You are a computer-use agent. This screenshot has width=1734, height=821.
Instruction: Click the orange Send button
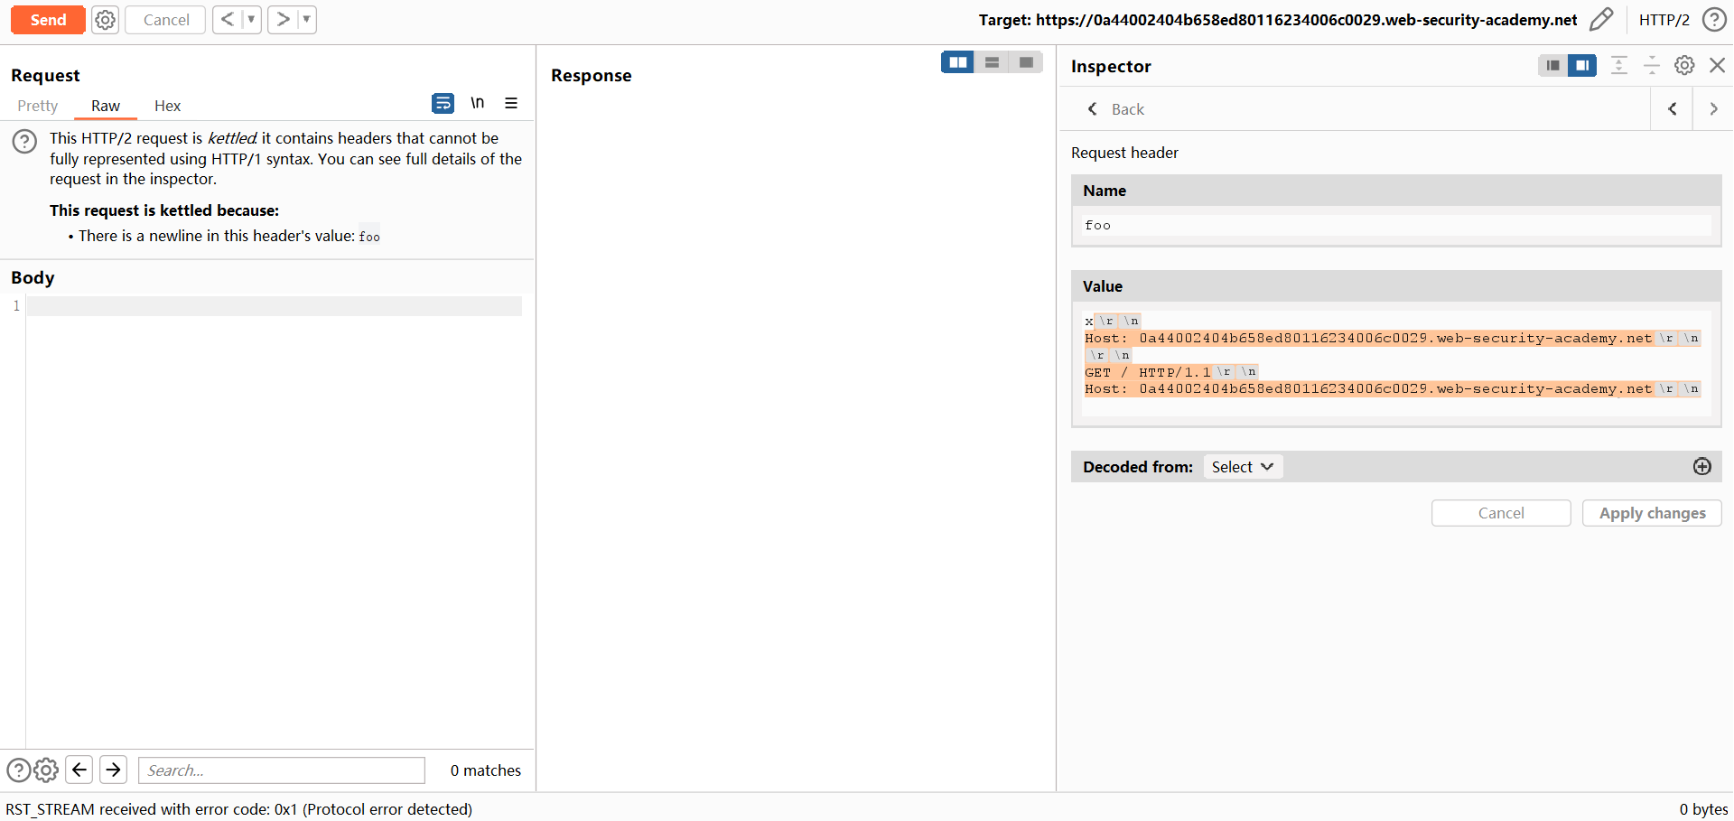click(48, 20)
